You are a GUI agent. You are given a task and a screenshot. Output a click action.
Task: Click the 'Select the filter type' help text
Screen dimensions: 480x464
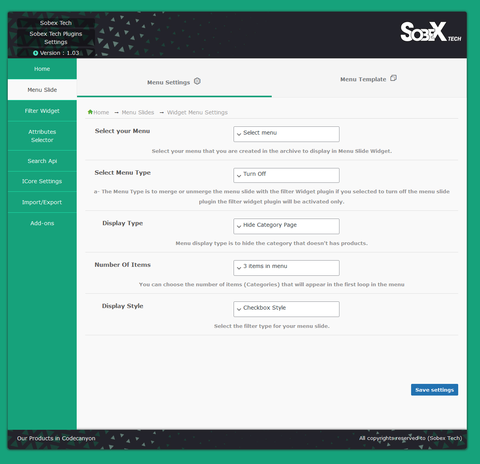tap(272, 326)
